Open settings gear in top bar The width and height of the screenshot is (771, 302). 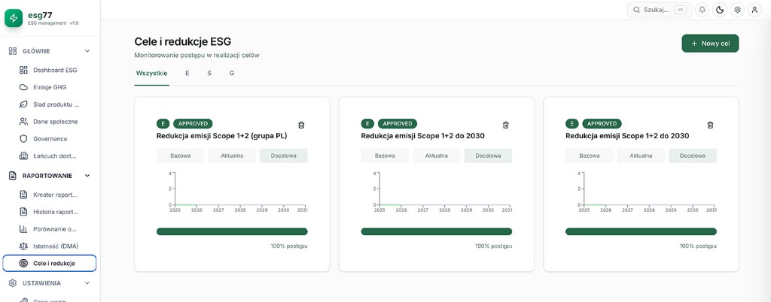737,10
